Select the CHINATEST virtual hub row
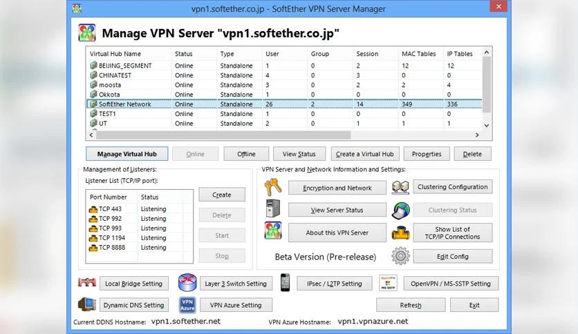Viewport: 578px width, 334px height. [x=284, y=75]
